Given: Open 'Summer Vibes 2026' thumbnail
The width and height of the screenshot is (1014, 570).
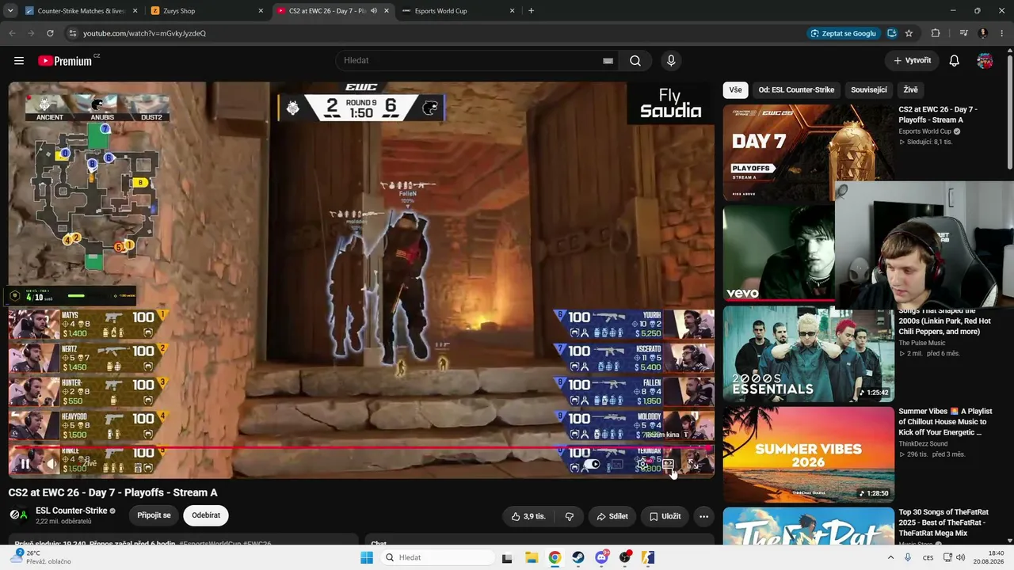Looking at the screenshot, I should point(808,454).
